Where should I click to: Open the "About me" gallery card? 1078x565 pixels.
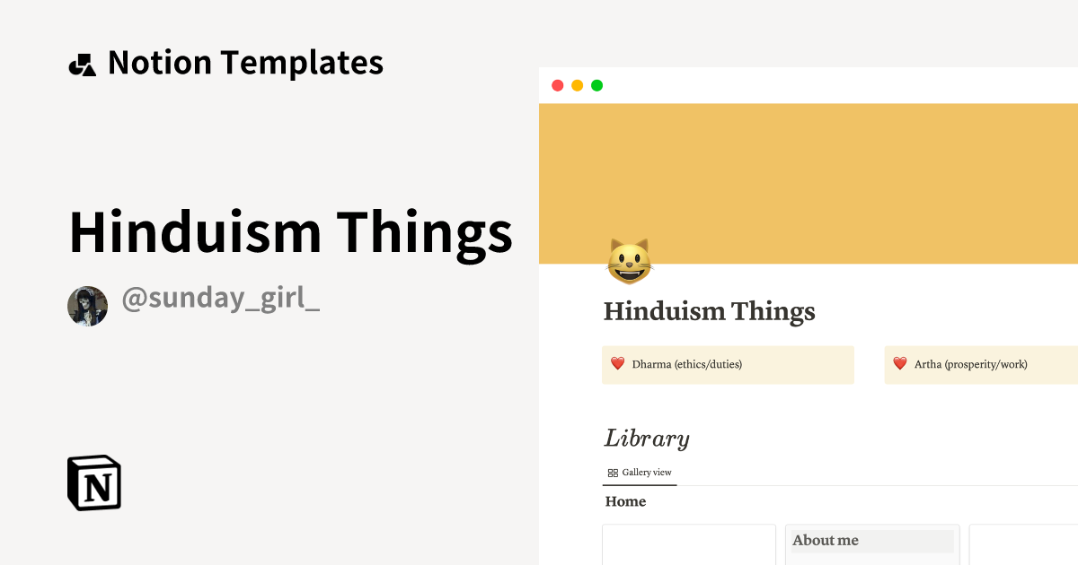[x=871, y=541]
